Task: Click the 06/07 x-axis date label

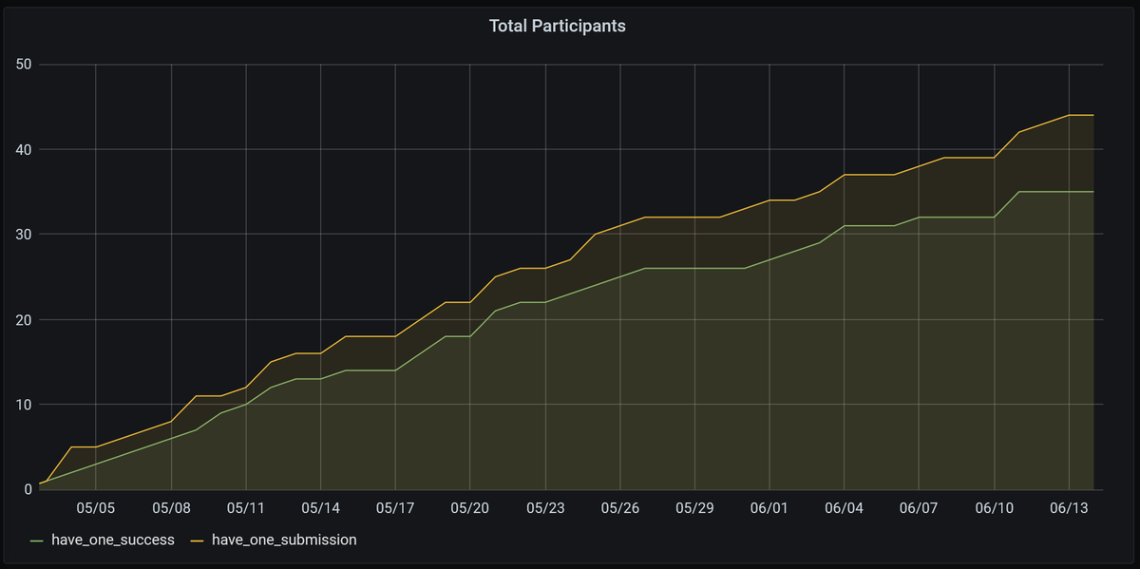Action: click(920, 508)
